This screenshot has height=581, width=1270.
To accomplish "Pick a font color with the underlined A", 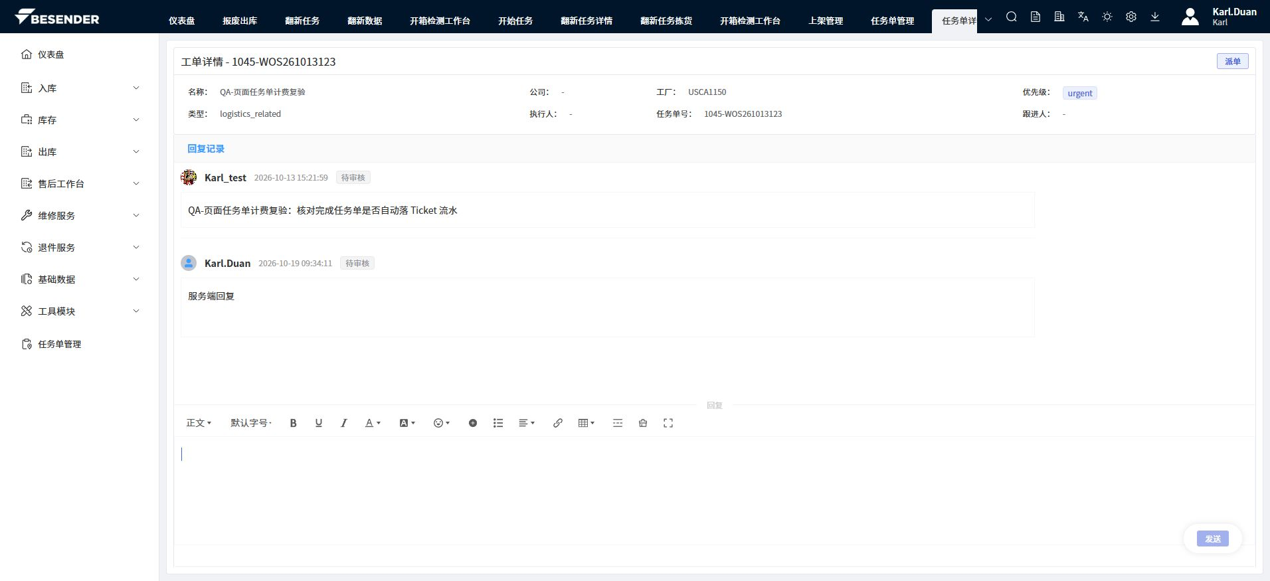I will pyautogui.click(x=373, y=423).
